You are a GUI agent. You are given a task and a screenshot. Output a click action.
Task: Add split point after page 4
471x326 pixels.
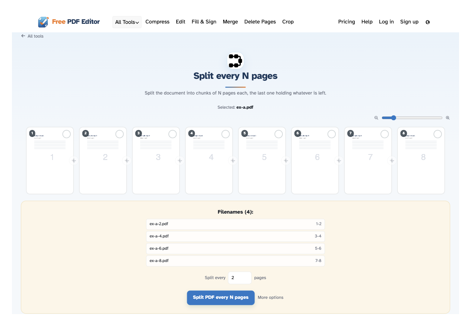point(233,161)
